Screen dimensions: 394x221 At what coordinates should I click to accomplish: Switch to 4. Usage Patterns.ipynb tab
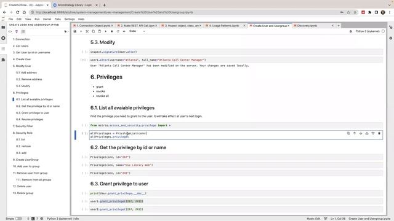click(x=225, y=26)
